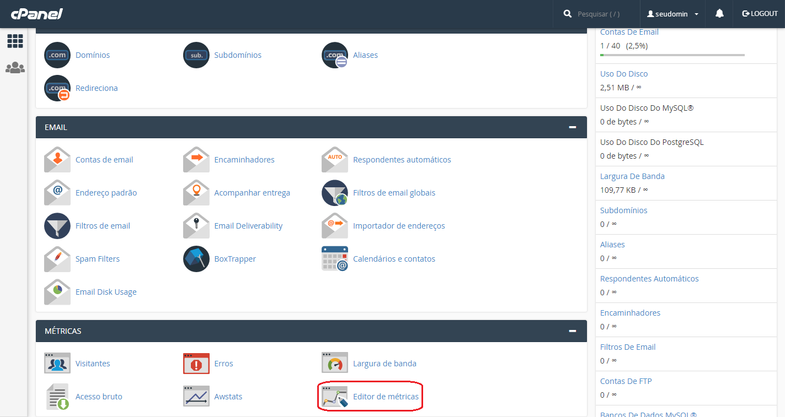Open the Email Disk Usage icon
Image resolution: width=785 pixels, height=417 pixels.
57,292
